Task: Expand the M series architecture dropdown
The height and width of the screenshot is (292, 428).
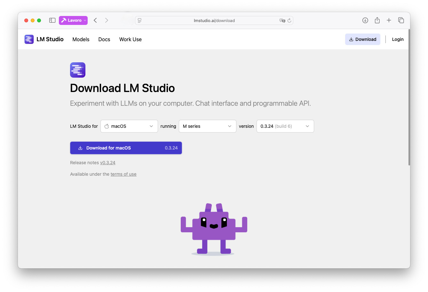Action: click(208, 126)
